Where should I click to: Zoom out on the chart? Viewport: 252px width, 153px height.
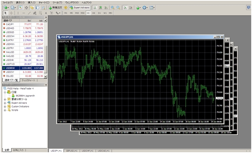118,8
